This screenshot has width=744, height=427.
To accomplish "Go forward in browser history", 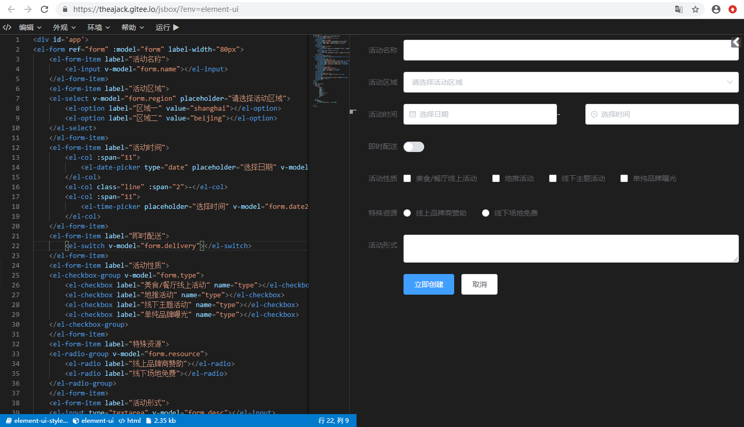I will [x=28, y=9].
